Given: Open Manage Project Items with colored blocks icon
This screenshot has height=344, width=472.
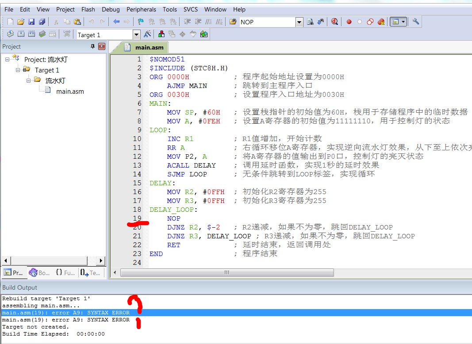Looking at the screenshot, I should [x=161, y=34].
